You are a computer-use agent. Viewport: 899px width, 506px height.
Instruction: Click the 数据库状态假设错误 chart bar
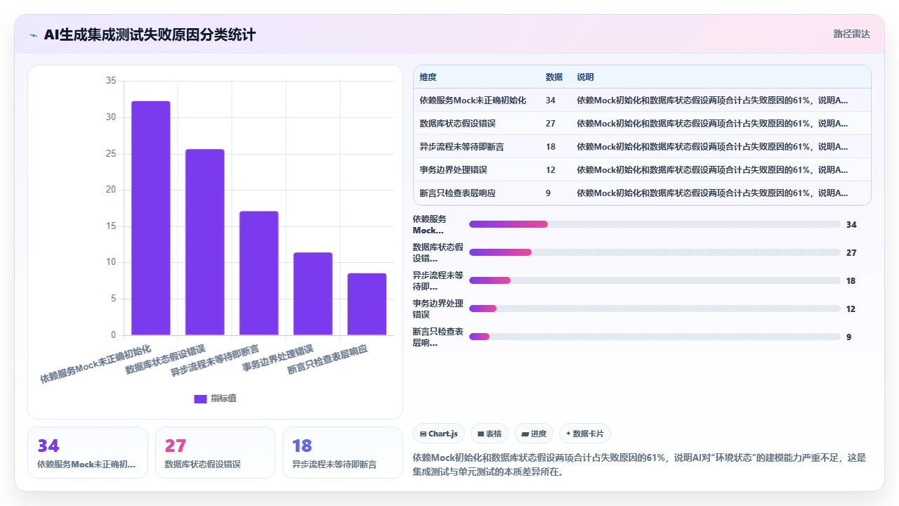tap(205, 242)
